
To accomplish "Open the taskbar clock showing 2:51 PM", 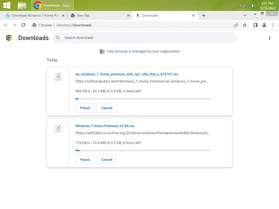I will pyautogui.click(x=267, y=6).
